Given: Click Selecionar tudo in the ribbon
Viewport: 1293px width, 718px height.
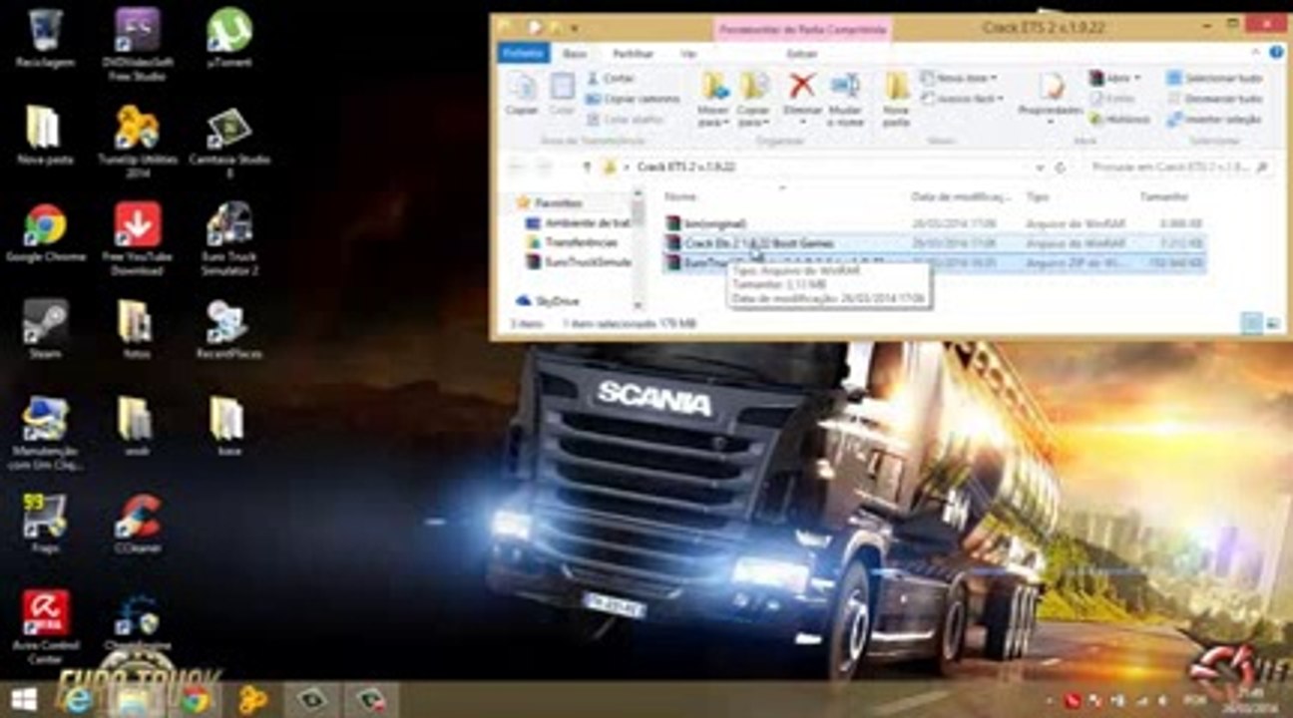Looking at the screenshot, I should point(1214,78).
